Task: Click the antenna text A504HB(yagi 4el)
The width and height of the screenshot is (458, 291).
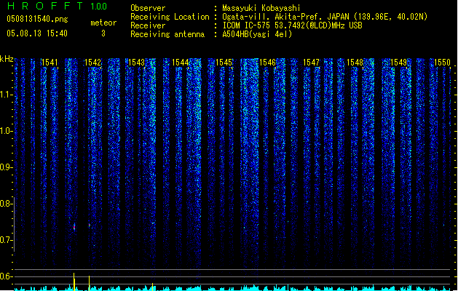Action: click(257, 34)
